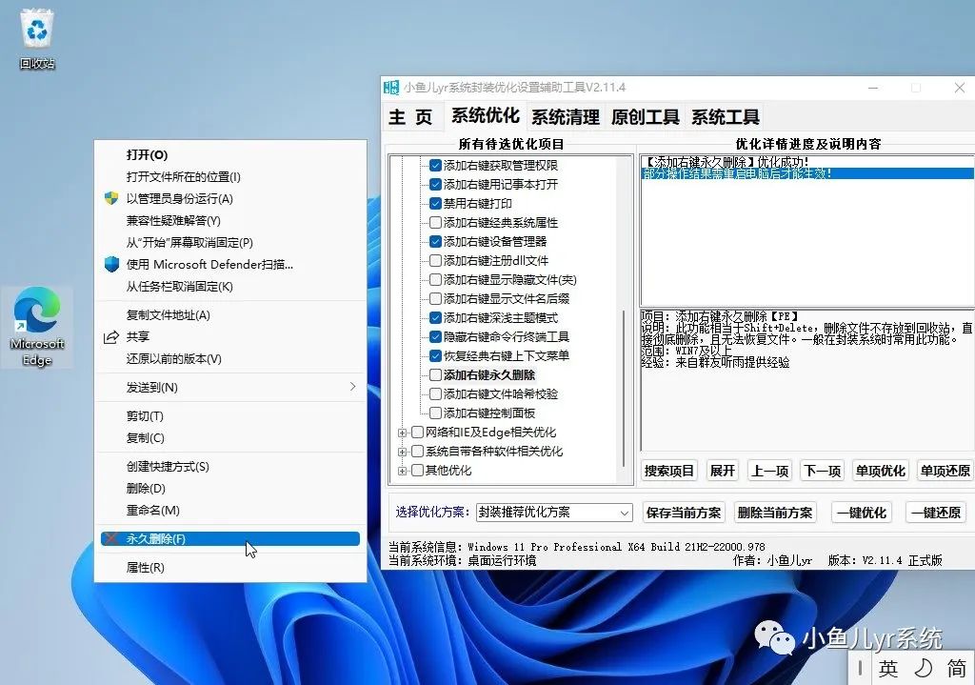975x685 pixels.
Task: Uncheck 恢复经典右键上下文菜单
Action: [x=435, y=356]
